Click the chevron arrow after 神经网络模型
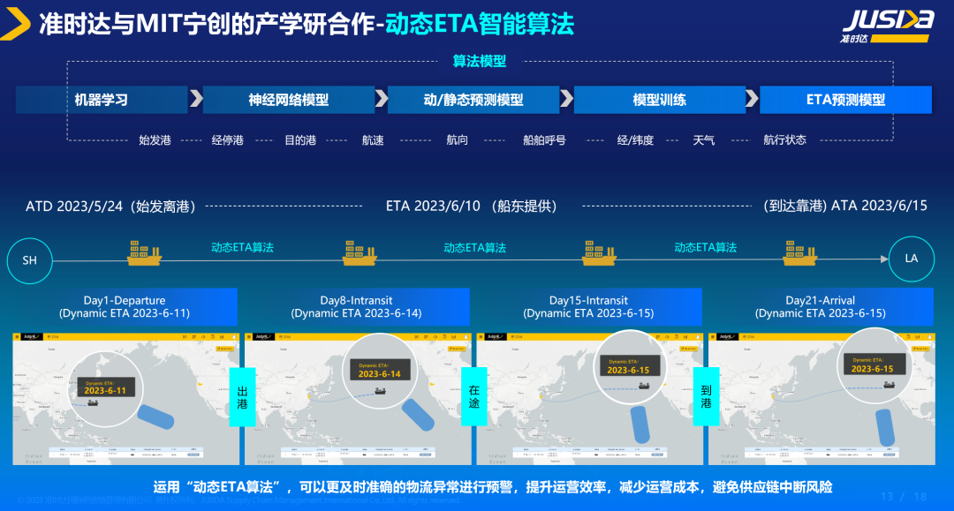The width and height of the screenshot is (954, 511). [381, 99]
